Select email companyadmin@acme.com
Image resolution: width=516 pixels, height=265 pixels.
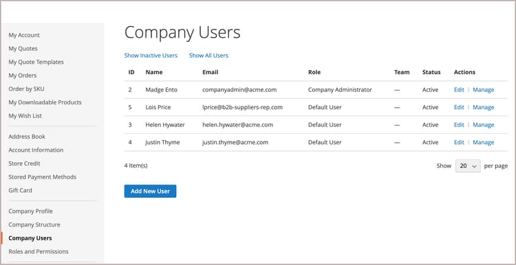coord(239,90)
